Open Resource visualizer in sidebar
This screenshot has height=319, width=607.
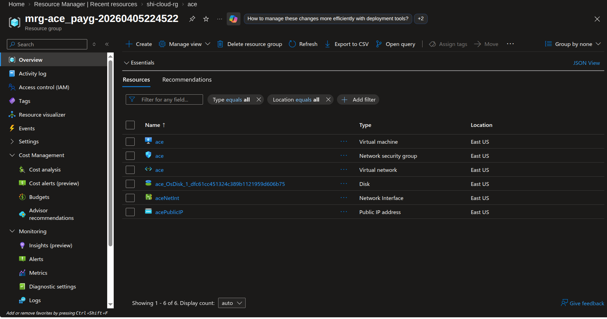[42, 115]
